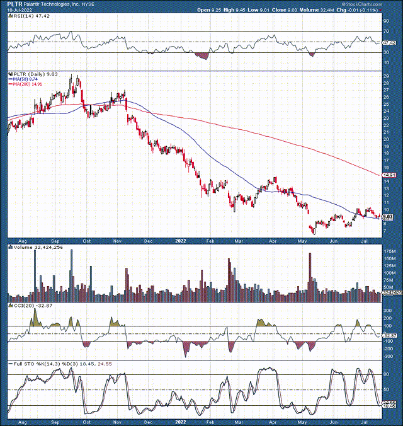Click the PLTR (Daily) 9.03 chart label
The width and height of the screenshot is (403, 426).
(35, 74)
